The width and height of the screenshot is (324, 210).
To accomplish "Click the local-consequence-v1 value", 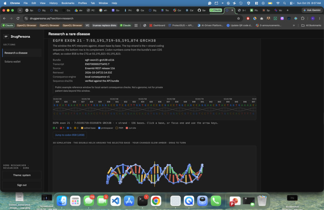I will click(x=97, y=77).
